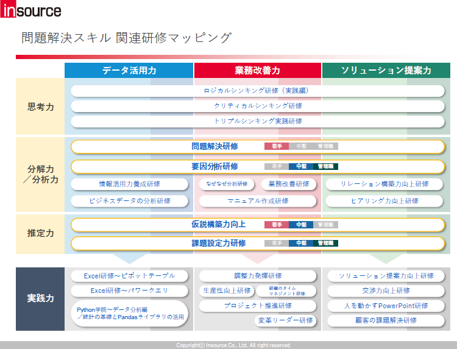Open Excel研修～パワークエリ
457x349 pixels.
click(129, 291)
